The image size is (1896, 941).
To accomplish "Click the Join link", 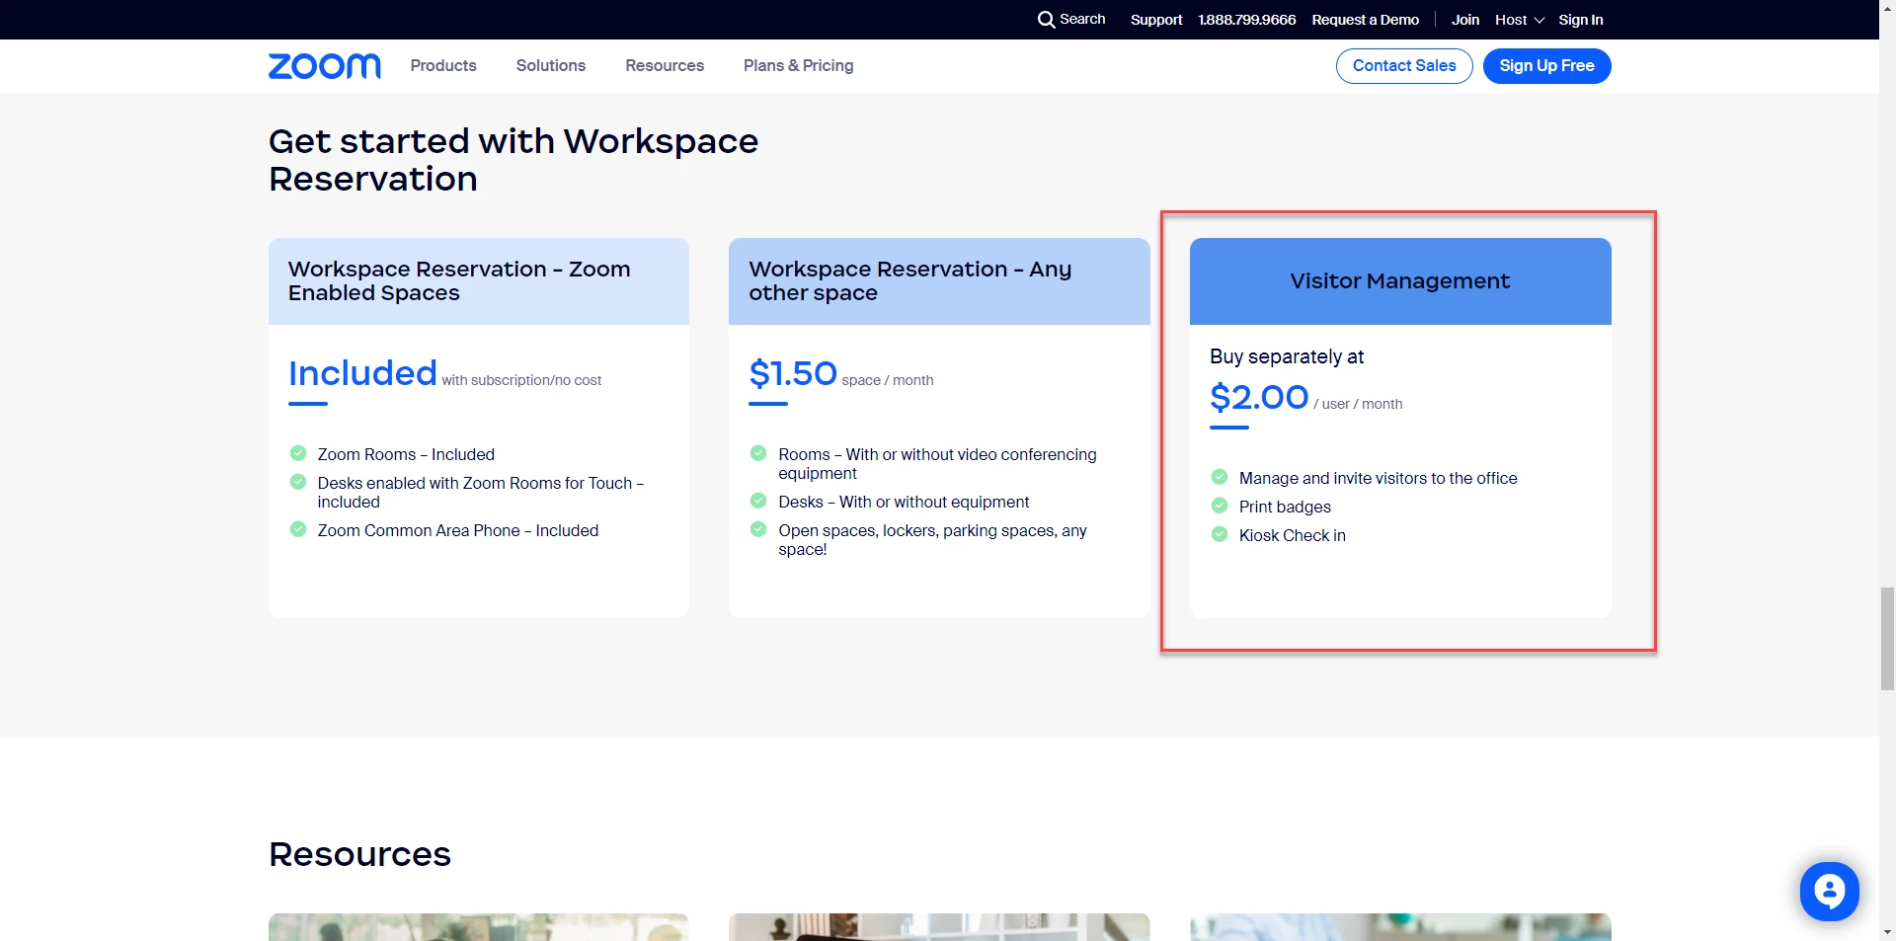I will (x=1464, y=20).
